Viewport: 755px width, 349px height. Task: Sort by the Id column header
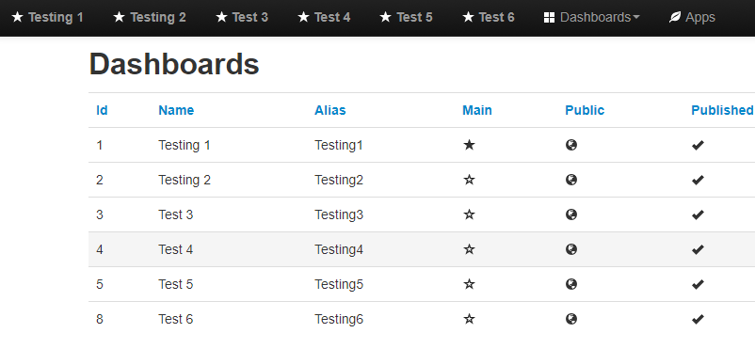pos(102,110)
